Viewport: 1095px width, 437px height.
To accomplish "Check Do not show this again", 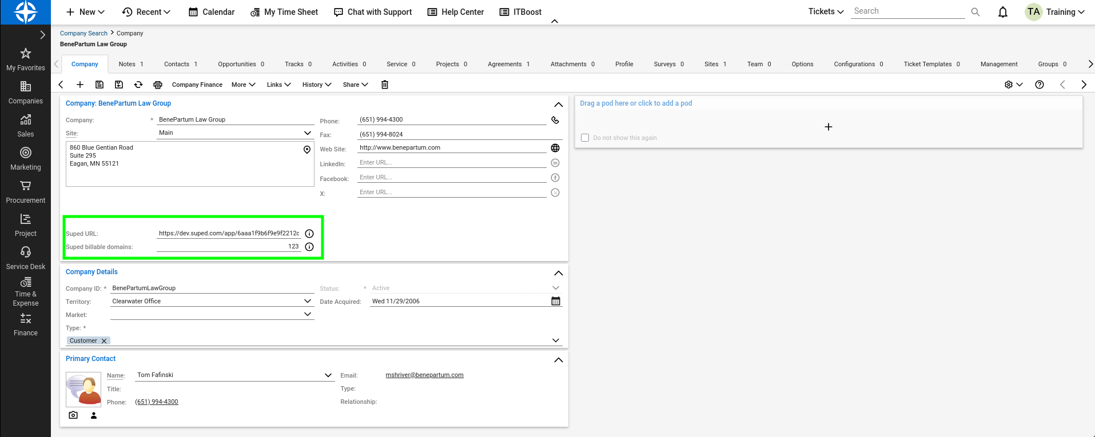I will click(585, 138).
